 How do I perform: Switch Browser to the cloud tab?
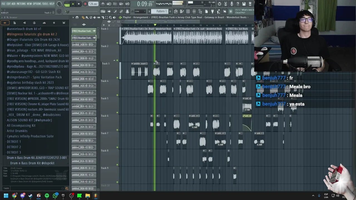click(x=44, y=23)
